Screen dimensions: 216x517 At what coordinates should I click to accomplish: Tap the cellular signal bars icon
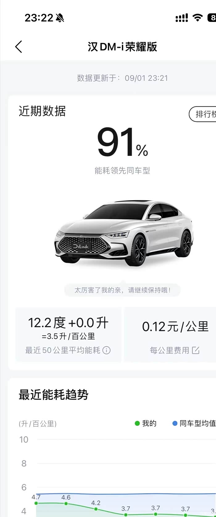click(x=181, y=18)
